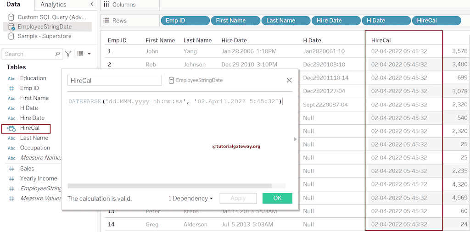The height and width of the screenshot is (232, 470).
Task: Click the last name 'Johnson' cell
Action: tap(195, 65)
